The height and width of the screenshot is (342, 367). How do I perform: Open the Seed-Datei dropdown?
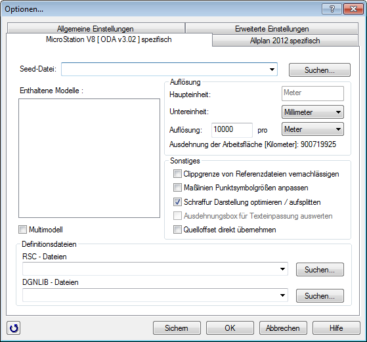pos(272,70)
